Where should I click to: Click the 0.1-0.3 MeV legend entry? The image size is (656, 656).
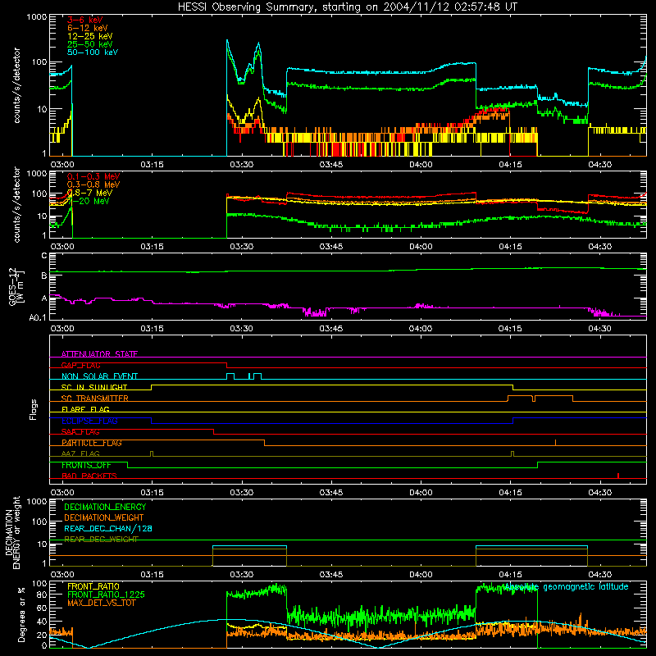coord(93,176)
